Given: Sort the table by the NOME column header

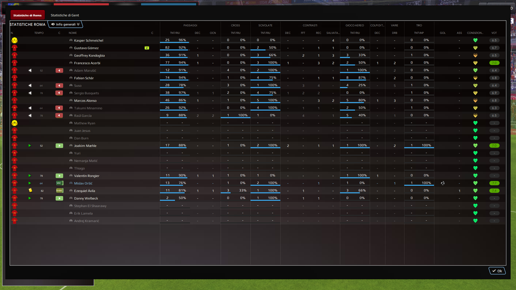Looking at the screenshot, I should point(73,33).
